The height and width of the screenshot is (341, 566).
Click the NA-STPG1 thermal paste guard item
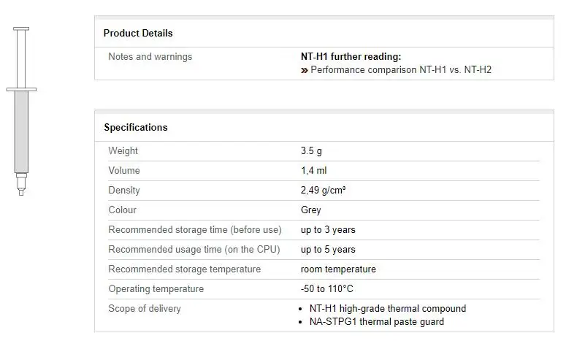coord(378,322)
